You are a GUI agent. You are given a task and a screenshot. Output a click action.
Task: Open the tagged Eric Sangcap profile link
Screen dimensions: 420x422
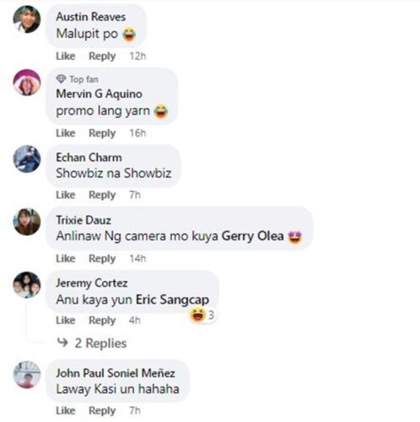coord(172,300)
